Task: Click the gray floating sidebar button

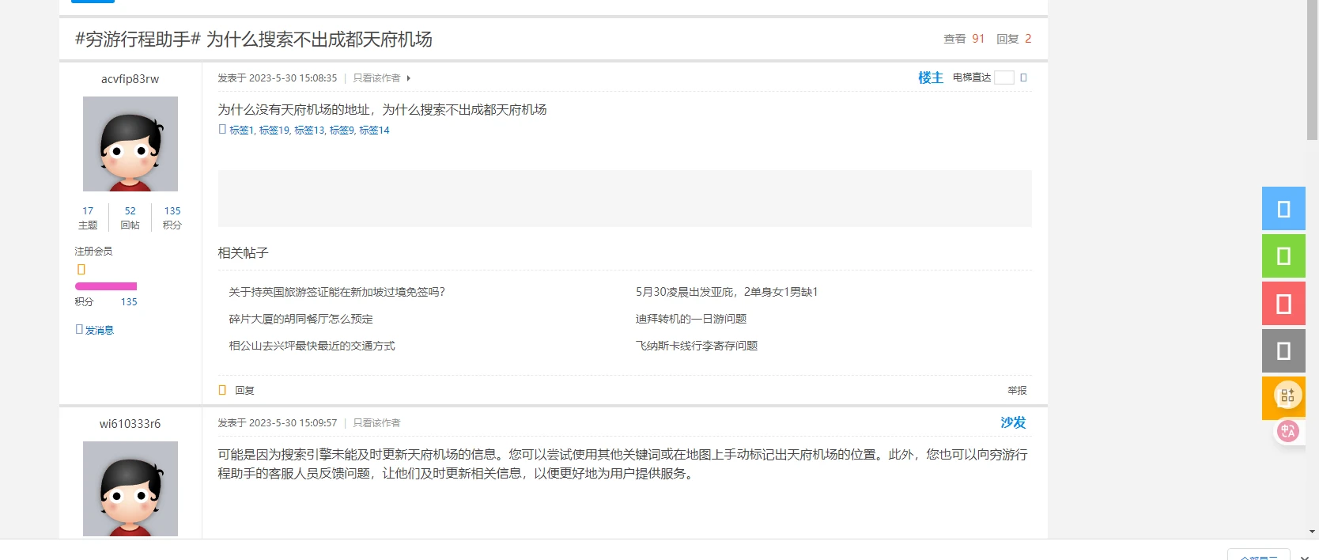Action: 1283,350
